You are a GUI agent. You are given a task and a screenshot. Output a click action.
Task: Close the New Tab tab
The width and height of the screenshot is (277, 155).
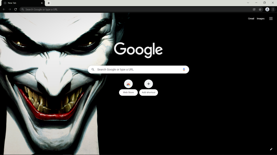pos(42,3)
